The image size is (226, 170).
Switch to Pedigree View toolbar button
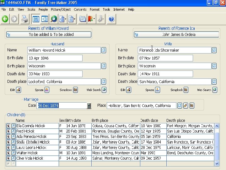[45, 19]
